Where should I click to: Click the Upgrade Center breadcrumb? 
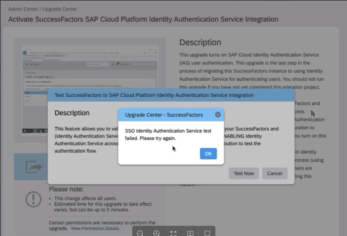[60, 9]
